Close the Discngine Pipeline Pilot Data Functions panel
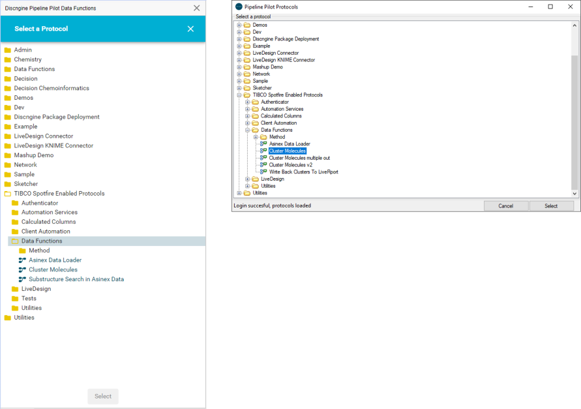 197,8
